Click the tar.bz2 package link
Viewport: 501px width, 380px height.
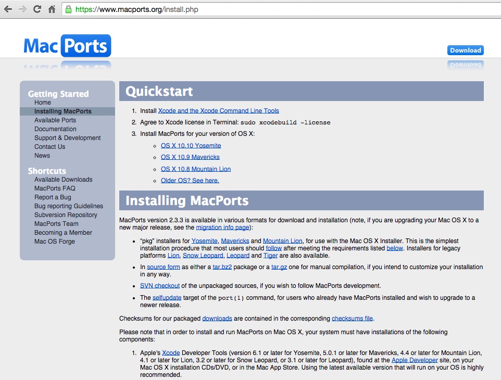point(222,267)
